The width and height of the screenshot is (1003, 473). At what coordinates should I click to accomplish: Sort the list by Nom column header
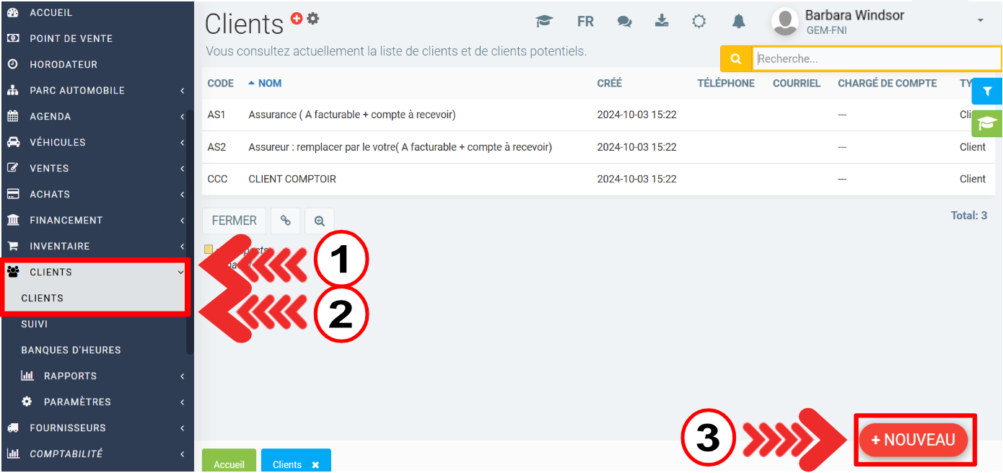click(269, 83)
